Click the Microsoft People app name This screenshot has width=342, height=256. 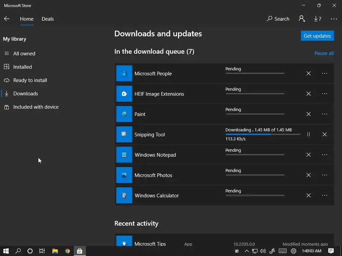(x=153, y=74)
